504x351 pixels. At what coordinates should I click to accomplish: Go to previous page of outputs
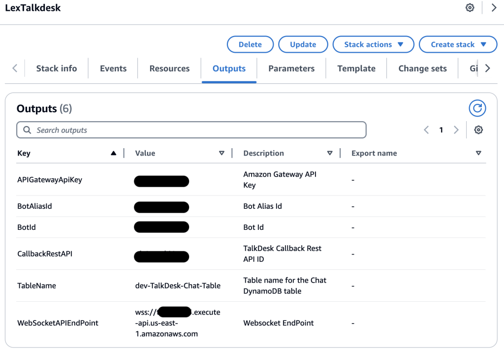click(x=426, y=130)
